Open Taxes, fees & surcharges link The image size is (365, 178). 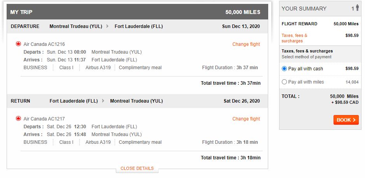(x=294, y=38)
